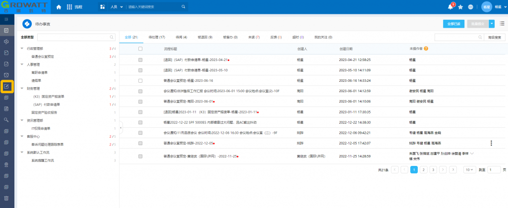Open the 流程 app grid icon
The height and width of the screenshot is (208, 508).
69,7
